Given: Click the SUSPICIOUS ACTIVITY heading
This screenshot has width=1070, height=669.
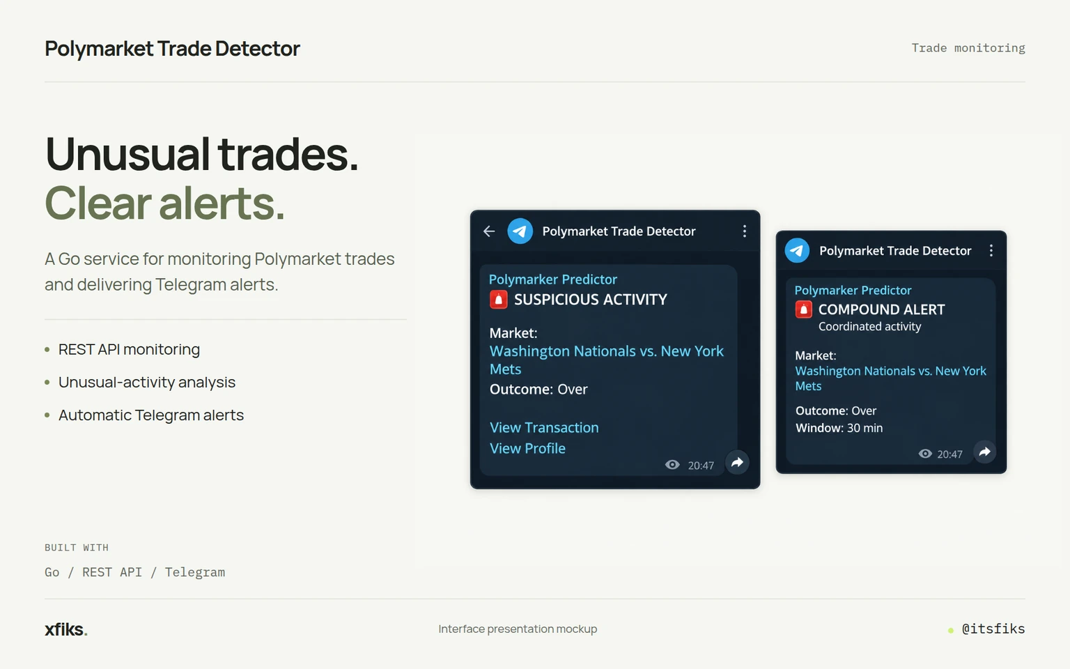Looking at the screenshot, I should (x=591, y=300).
